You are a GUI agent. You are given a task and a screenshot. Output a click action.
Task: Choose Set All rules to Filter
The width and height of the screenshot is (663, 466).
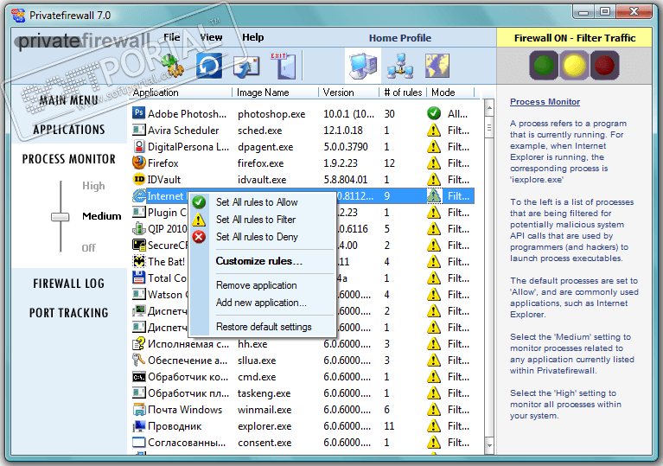(262, 220)
